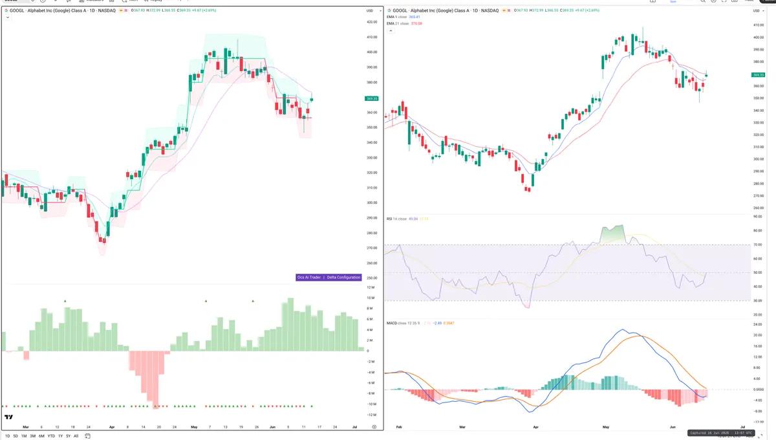
Task: Click the -12 M delta scale label
Action: (371, 415)
